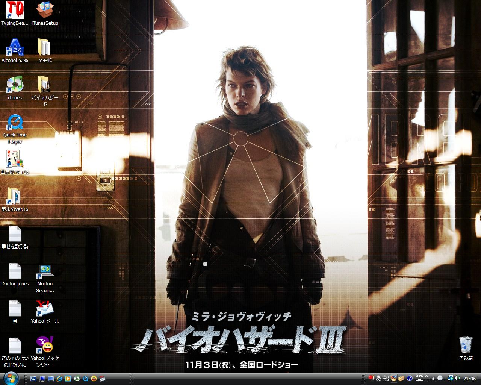Screen dimensions: 481x385
Task: Open the バイオハザード folder
Action: click(x=45, y=91)
